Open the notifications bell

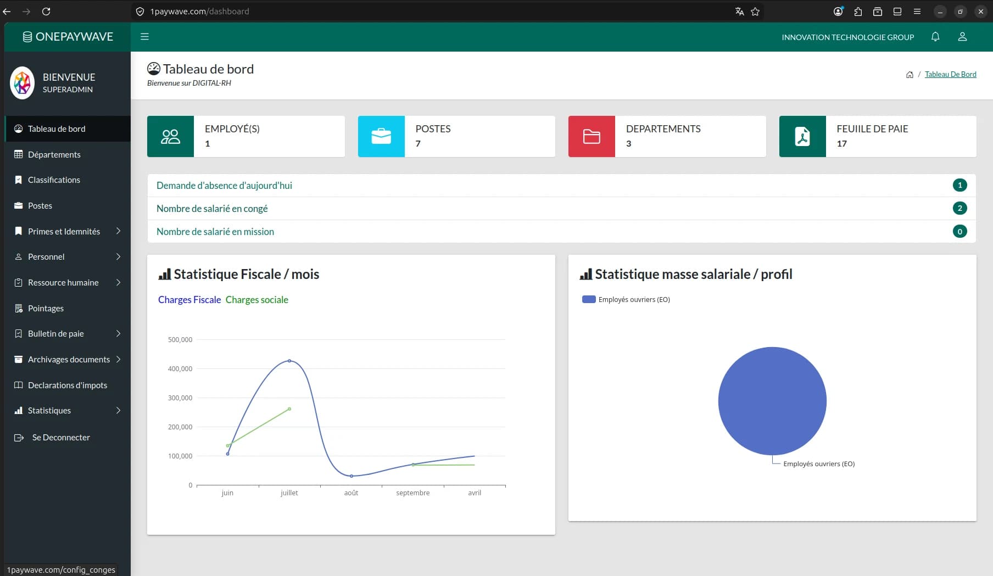click(935, 37)
